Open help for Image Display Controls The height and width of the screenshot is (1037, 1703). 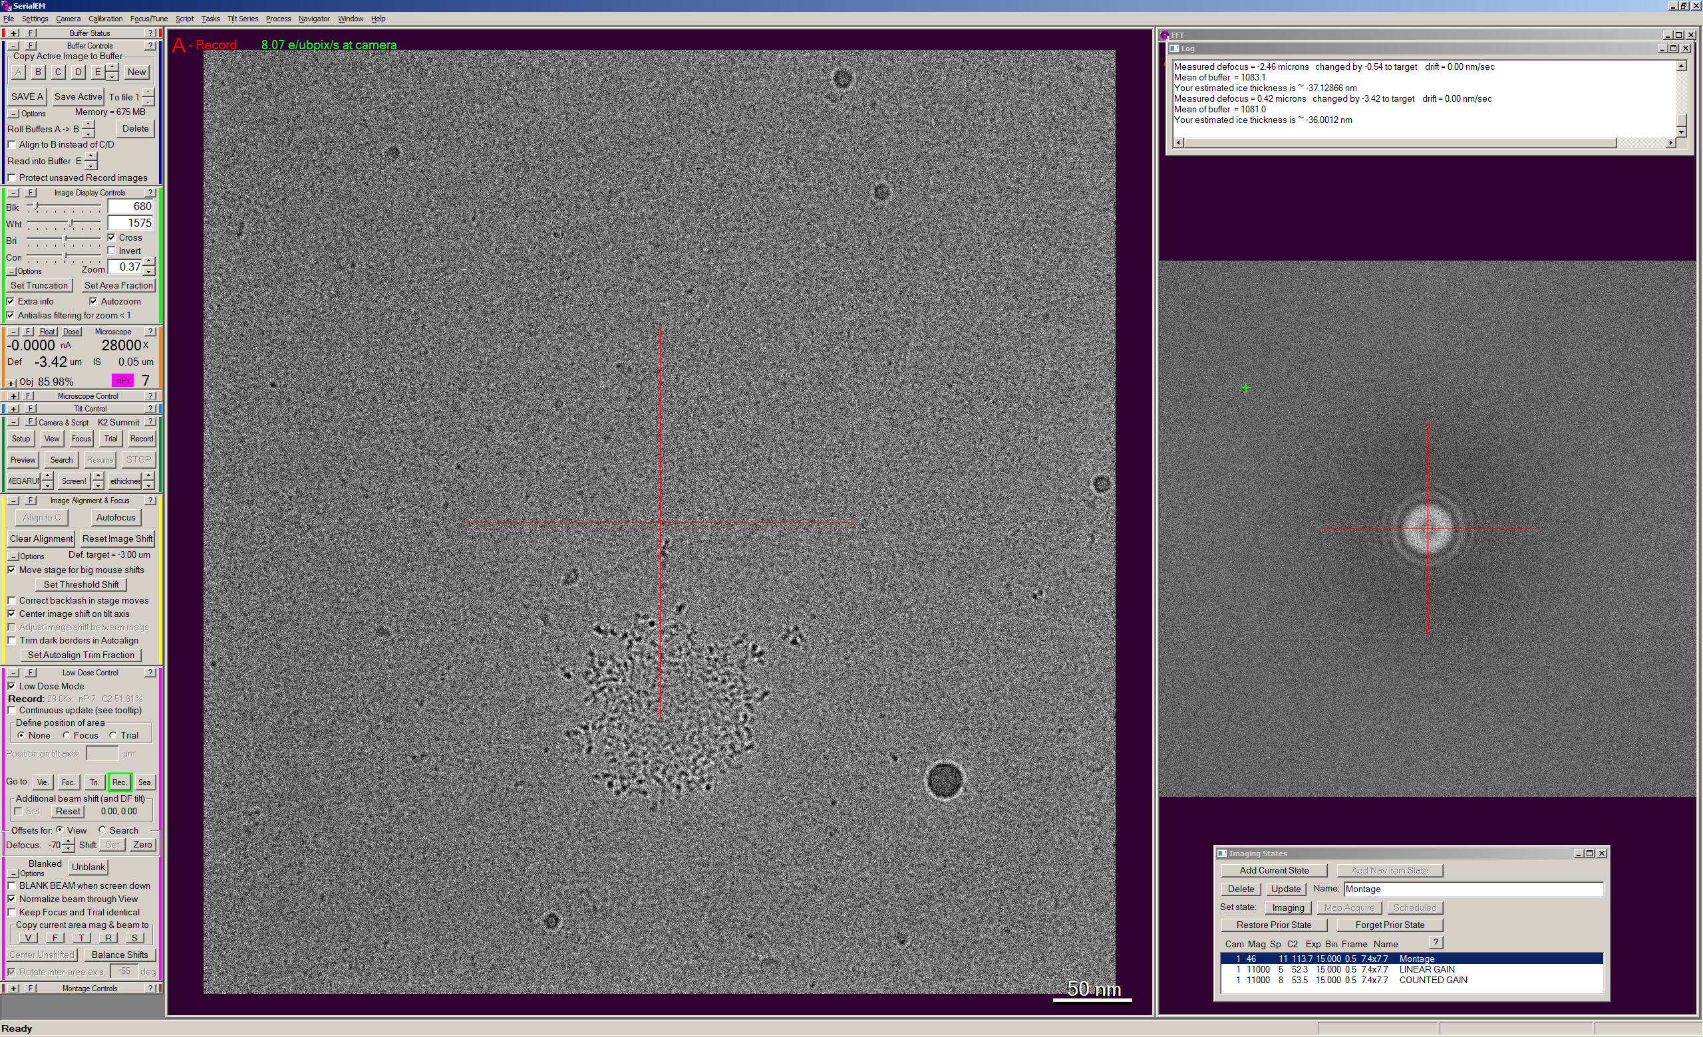tap(150, 193)
